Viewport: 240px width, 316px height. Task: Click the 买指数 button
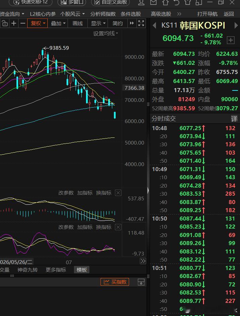(x=115, y=282)
